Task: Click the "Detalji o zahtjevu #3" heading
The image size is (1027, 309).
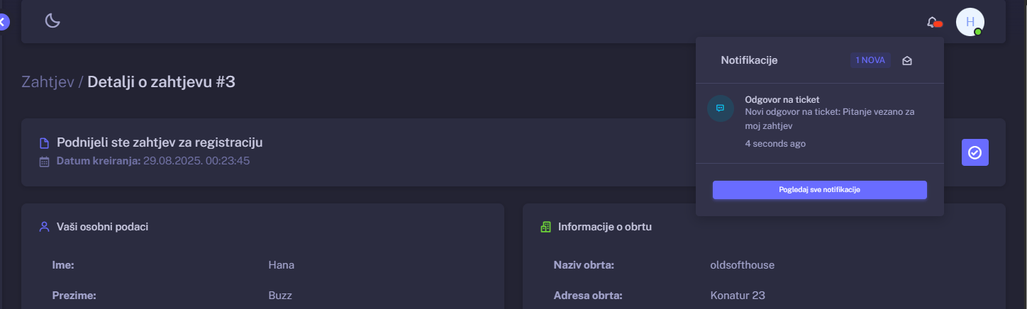Action: tap(161, 82)
